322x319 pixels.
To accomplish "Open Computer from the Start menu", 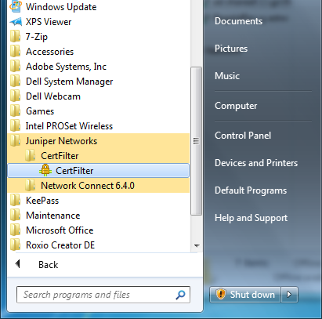I will click(236, 106).
